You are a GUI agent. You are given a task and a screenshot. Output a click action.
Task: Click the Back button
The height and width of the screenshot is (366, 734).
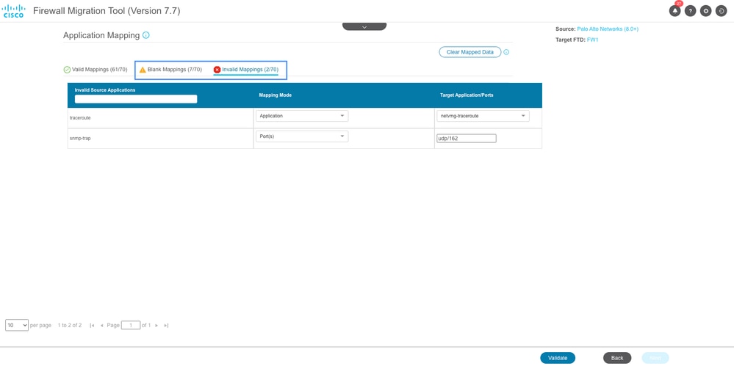tap(617, 358)
